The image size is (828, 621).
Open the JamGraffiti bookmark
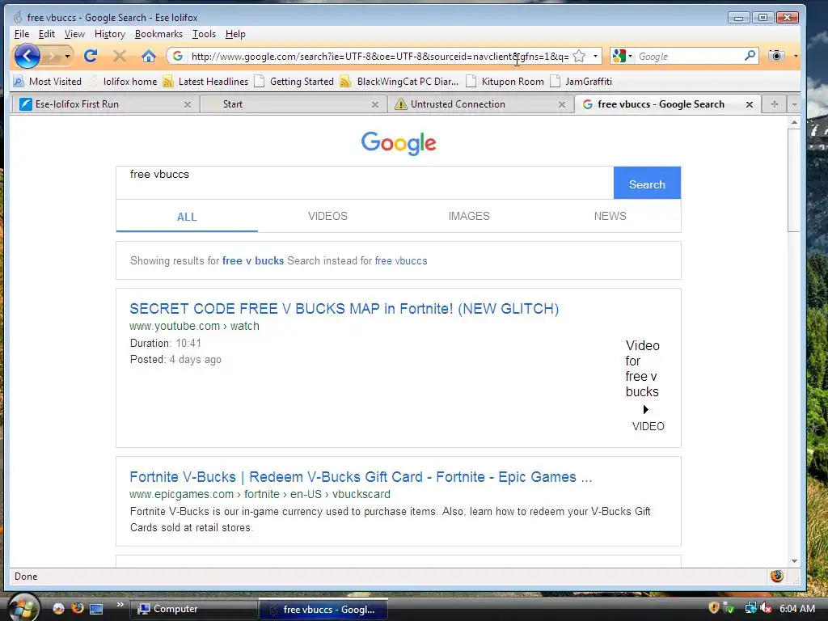[581, 82]
